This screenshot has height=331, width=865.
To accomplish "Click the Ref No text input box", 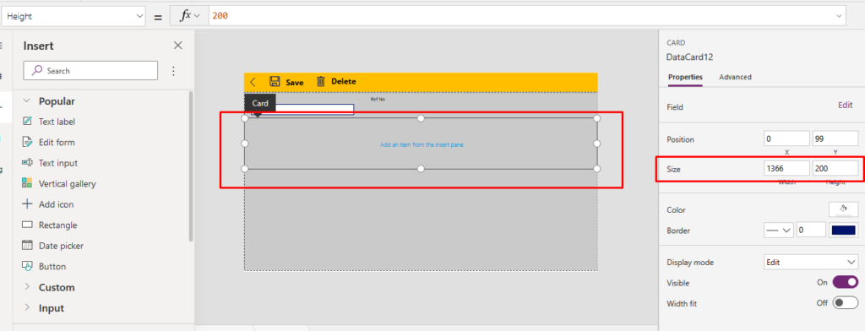I will click(x=303, y=109).
